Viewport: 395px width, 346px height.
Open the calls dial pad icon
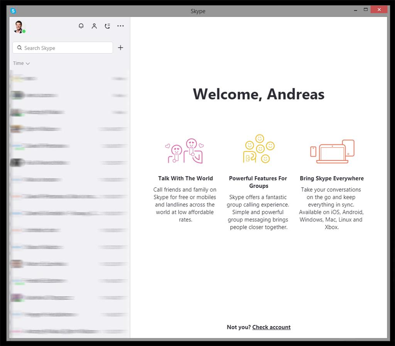pyautogui.click(x=107, y=26)
